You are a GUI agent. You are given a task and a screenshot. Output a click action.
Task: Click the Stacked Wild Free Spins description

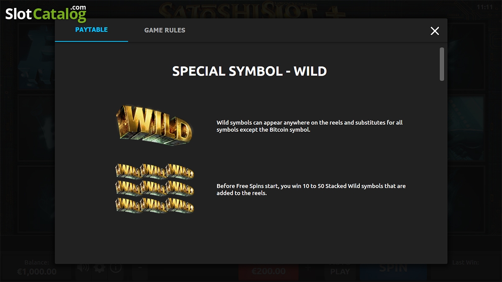coord(311,189)
